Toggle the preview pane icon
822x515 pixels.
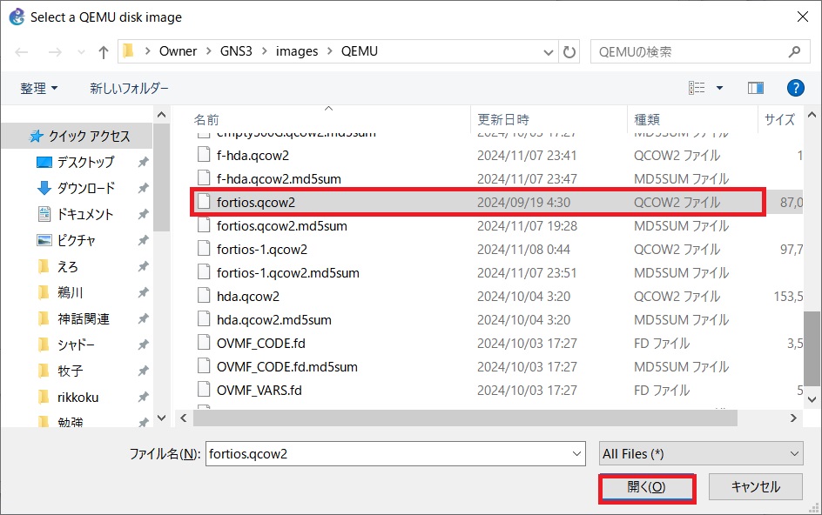(756, 88)
